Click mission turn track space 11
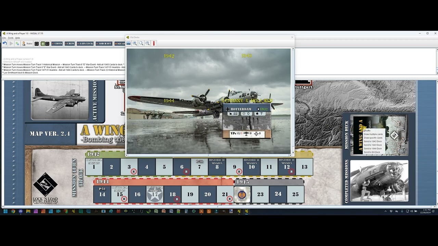 click(x=269, y=167)
